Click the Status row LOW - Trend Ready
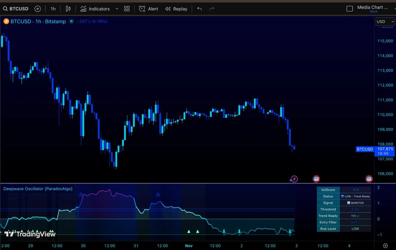 tap(355, 196)
